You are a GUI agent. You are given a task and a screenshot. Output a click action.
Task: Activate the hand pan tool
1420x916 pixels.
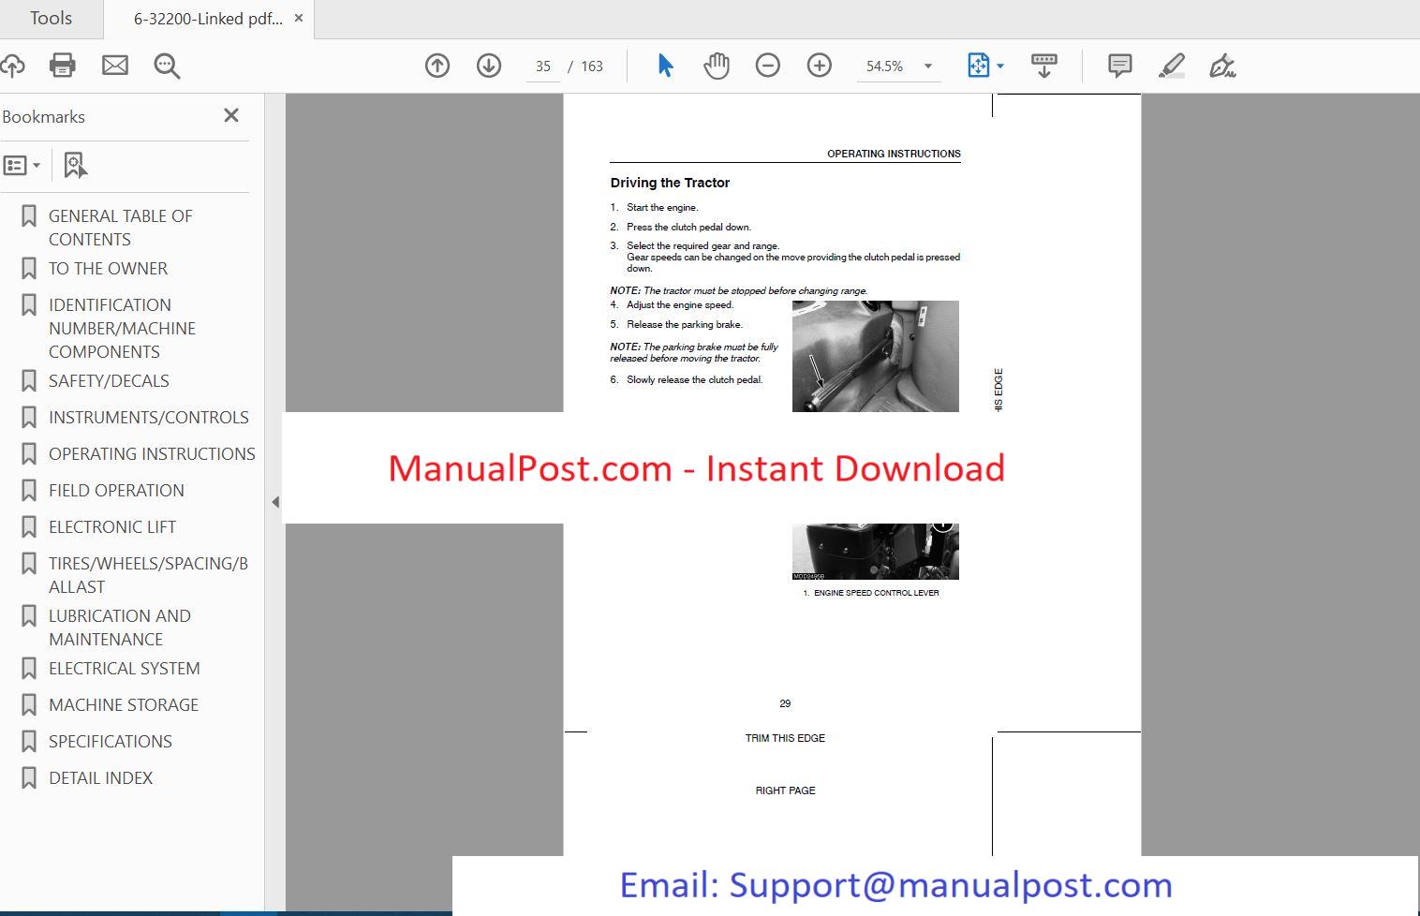click(717, 66)
